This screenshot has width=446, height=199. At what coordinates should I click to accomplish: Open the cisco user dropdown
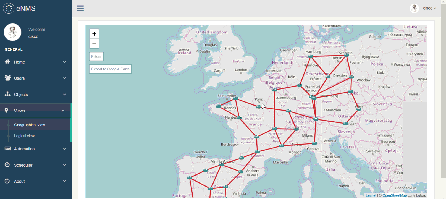(x=429, y=8)
